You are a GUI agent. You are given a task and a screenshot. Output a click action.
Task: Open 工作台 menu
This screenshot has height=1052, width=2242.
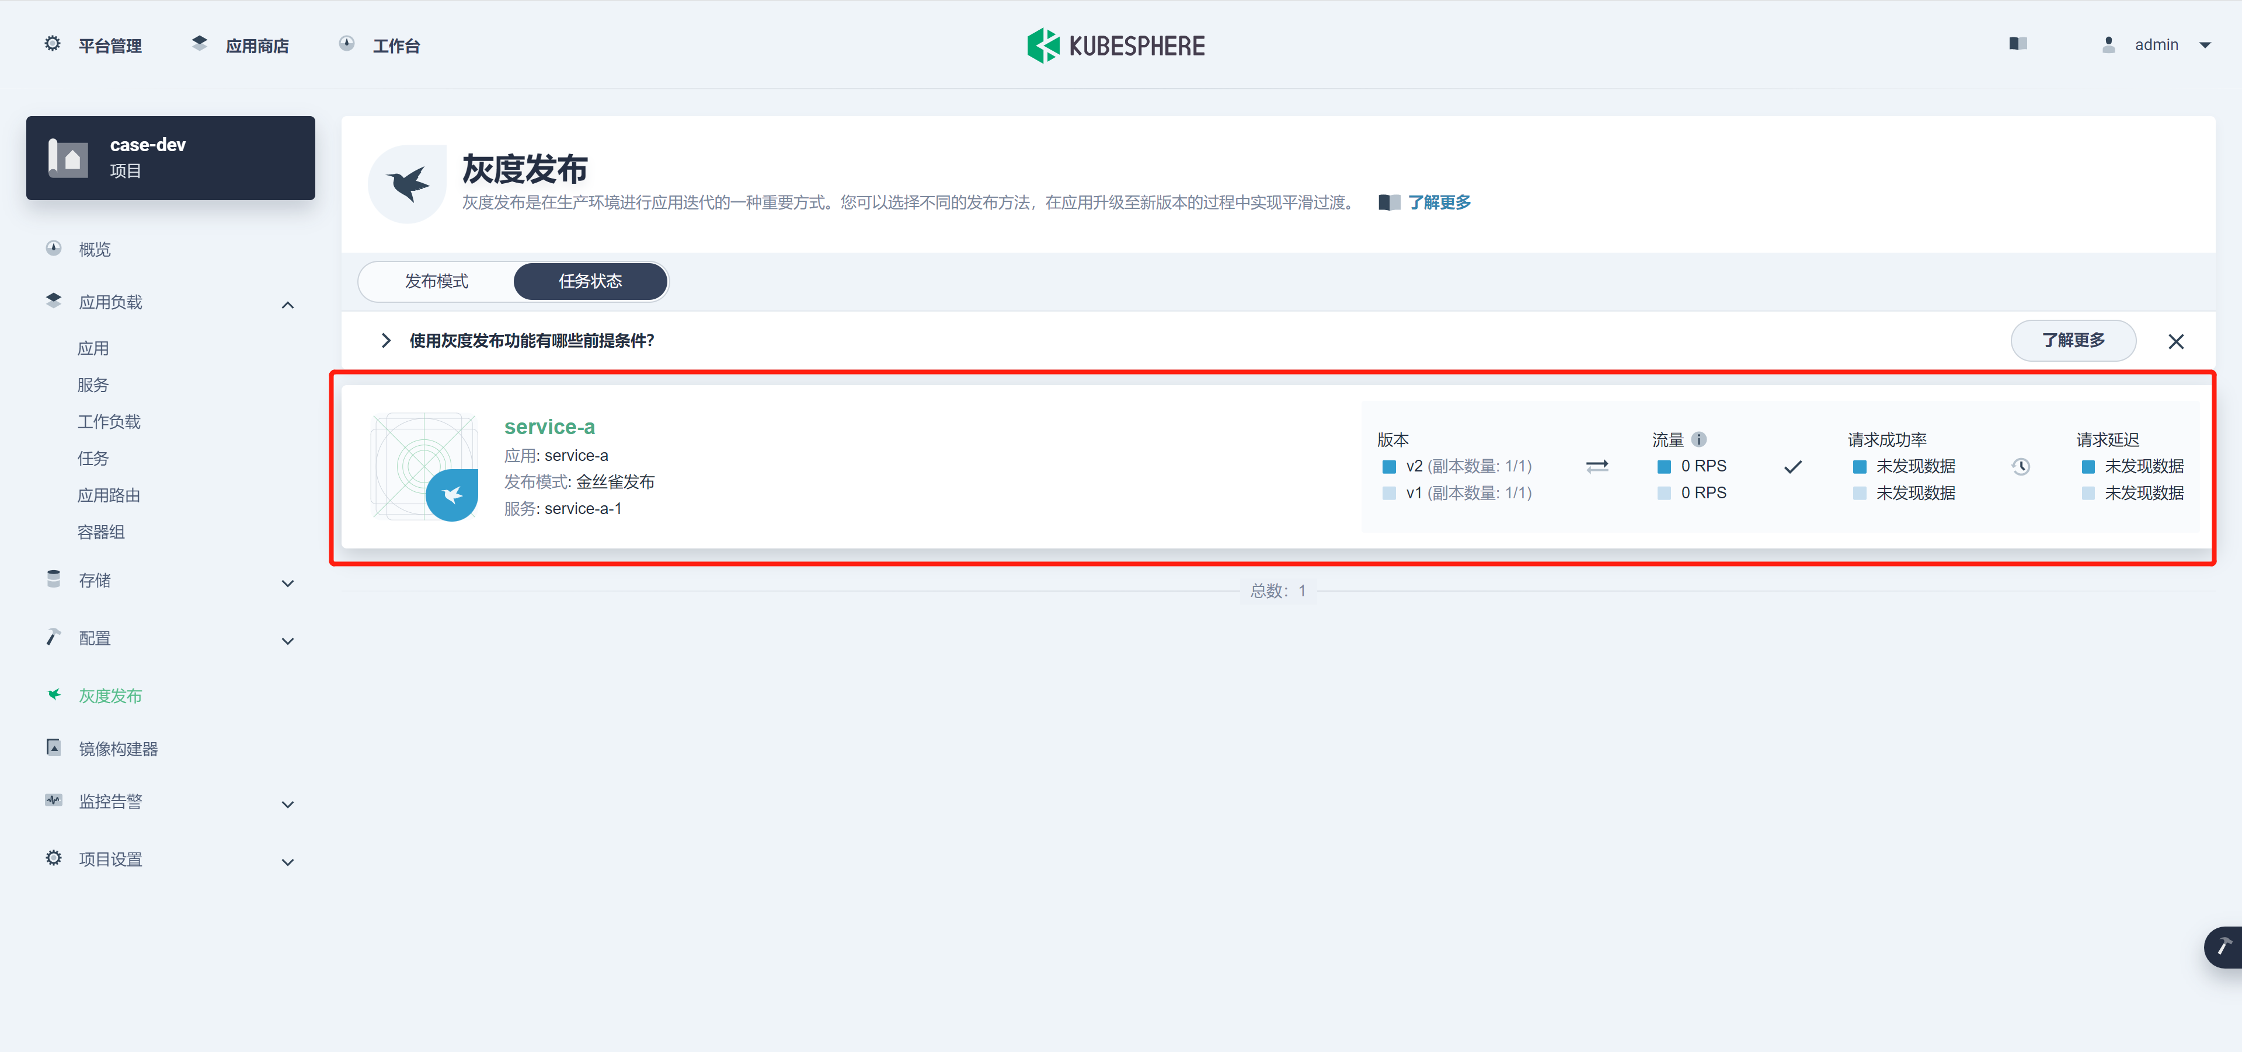[x=396, y=45]
